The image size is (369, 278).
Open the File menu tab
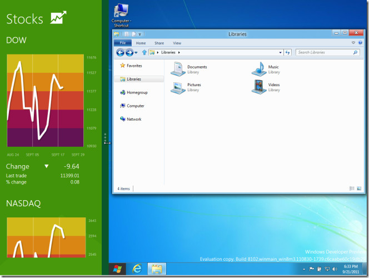pyautogui.click(x=123, y=43)
